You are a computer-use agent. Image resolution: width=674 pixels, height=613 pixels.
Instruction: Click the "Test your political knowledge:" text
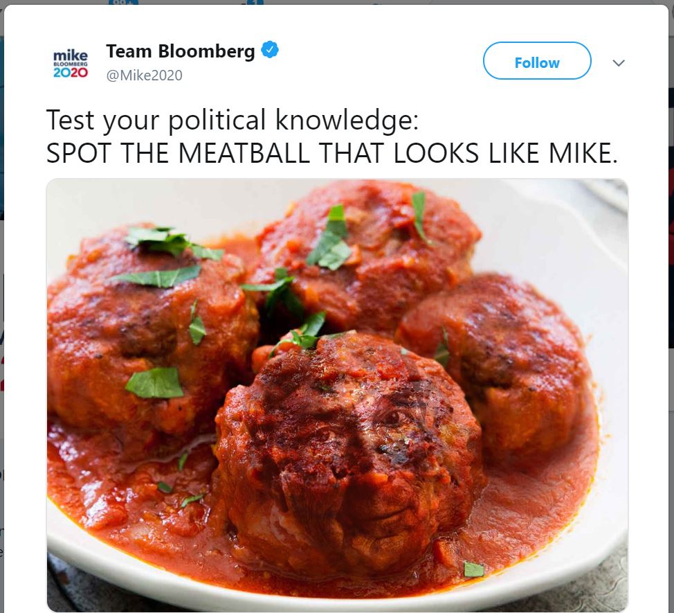[x=232, y=120]
